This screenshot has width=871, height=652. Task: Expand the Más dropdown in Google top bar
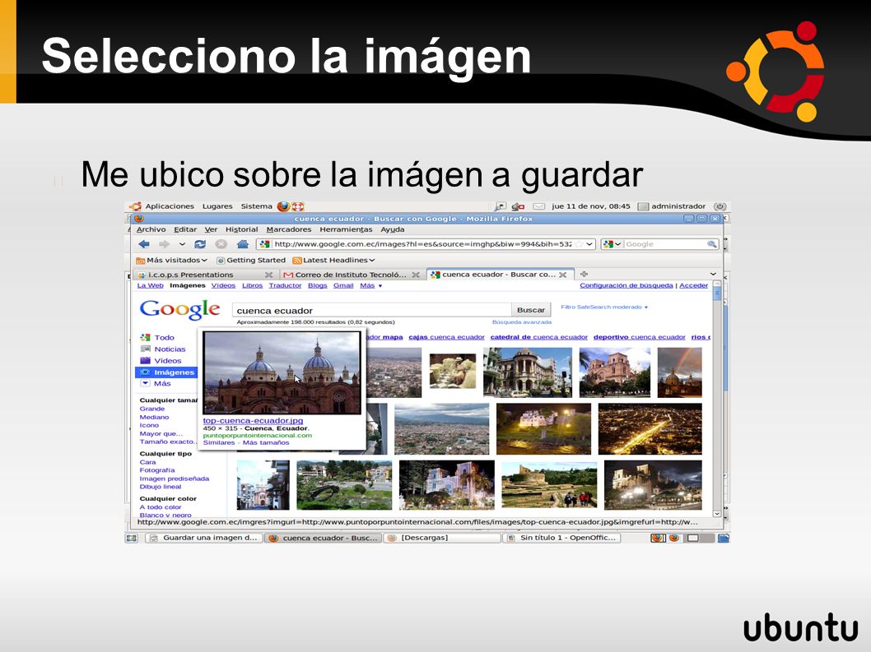[x=371, y=286]
